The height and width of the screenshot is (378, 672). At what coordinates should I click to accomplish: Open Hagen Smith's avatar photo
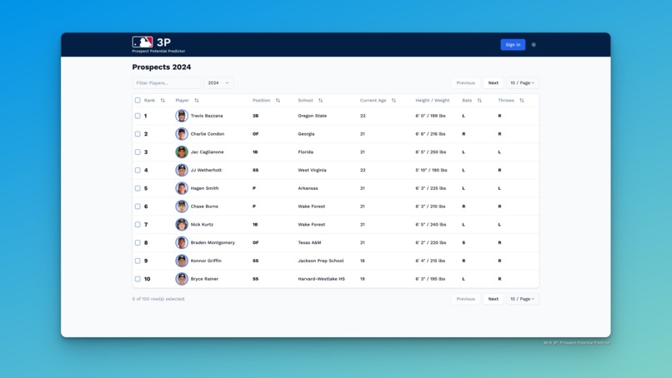182,188
